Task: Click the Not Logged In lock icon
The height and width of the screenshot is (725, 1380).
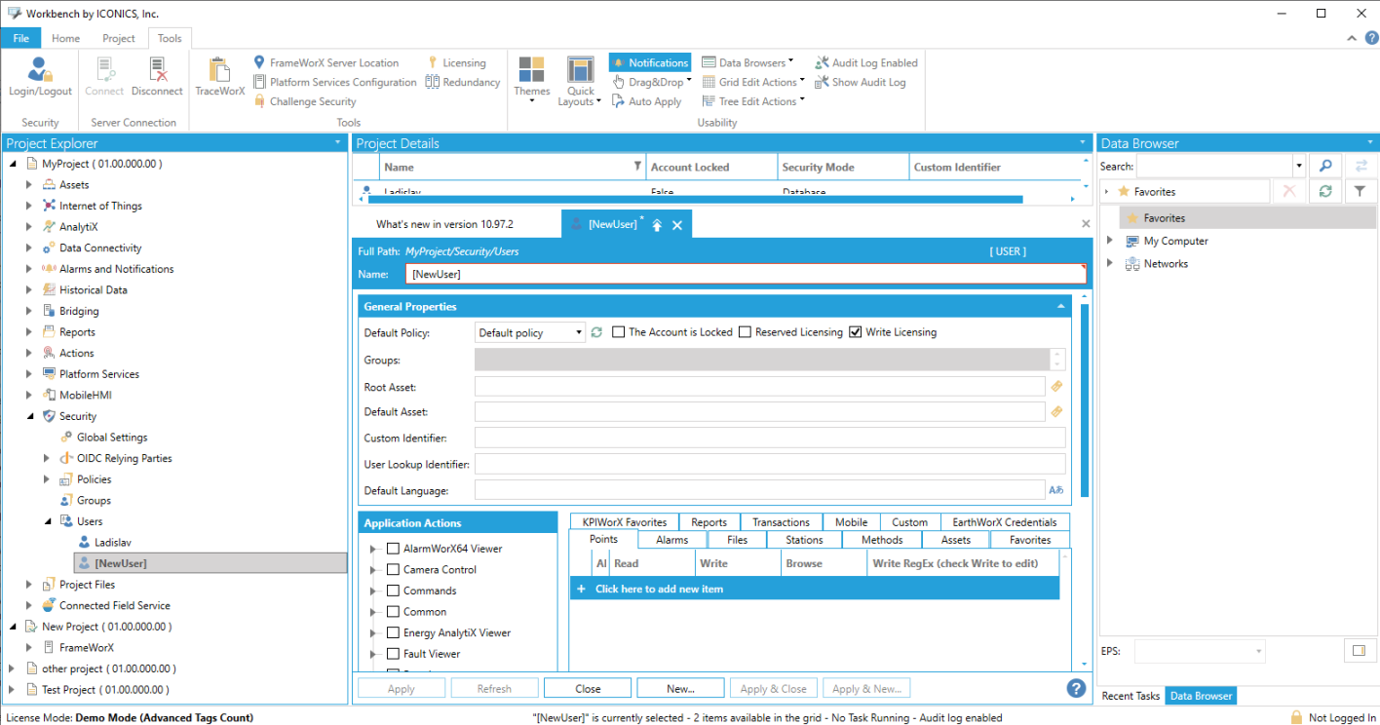Action: [1296, 717]
